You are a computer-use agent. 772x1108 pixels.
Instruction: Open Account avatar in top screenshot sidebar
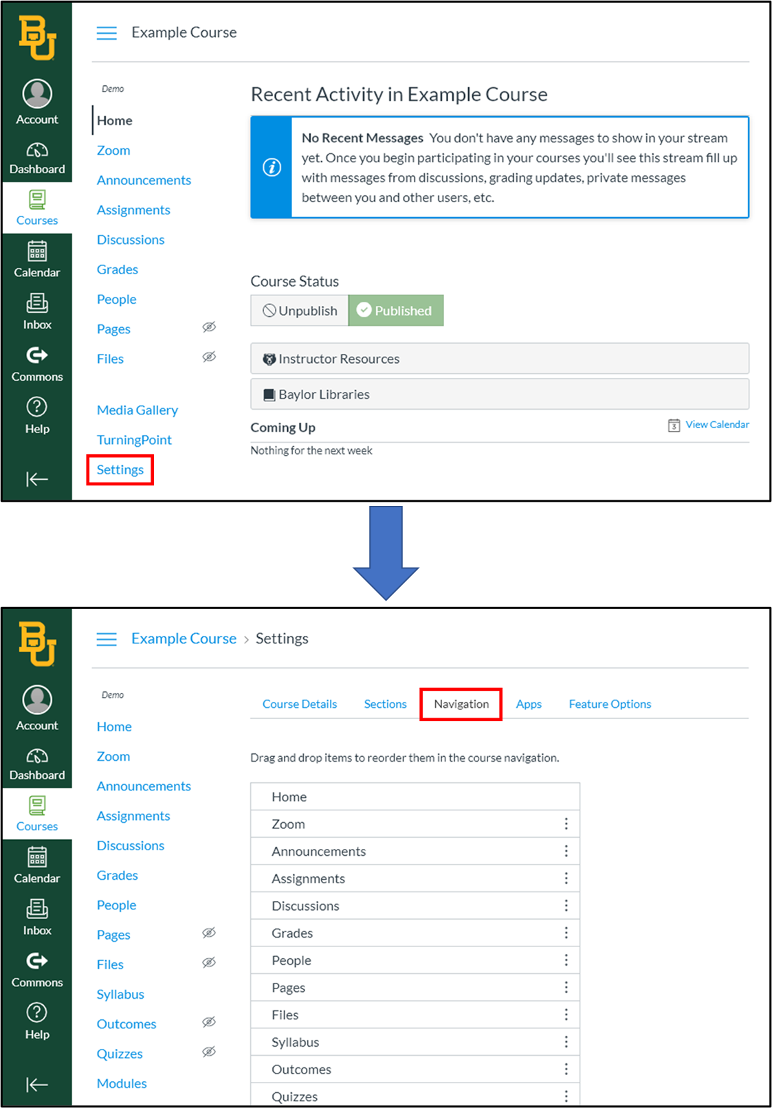[x=37, y=93]
